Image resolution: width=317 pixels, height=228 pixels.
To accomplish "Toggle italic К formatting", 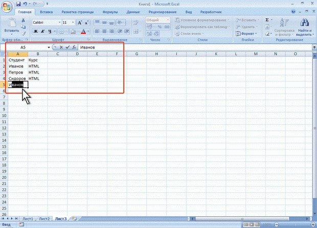I will (x=42, y=31).
